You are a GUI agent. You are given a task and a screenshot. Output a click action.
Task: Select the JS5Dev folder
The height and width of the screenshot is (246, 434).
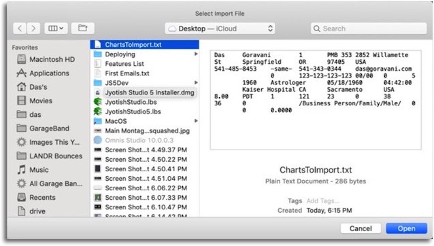coord(116,83)
